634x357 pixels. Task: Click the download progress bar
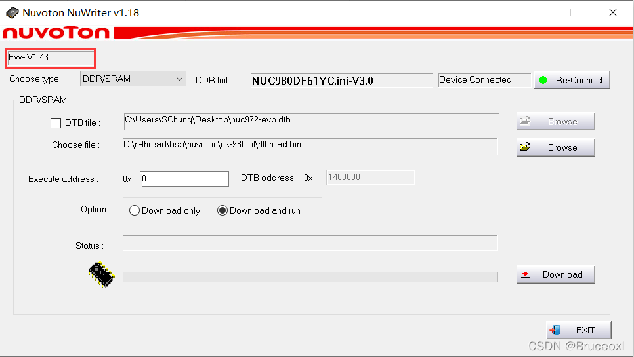[310, 276]
